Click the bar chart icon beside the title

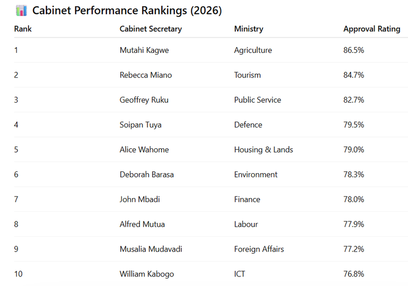tap(21, 11)
